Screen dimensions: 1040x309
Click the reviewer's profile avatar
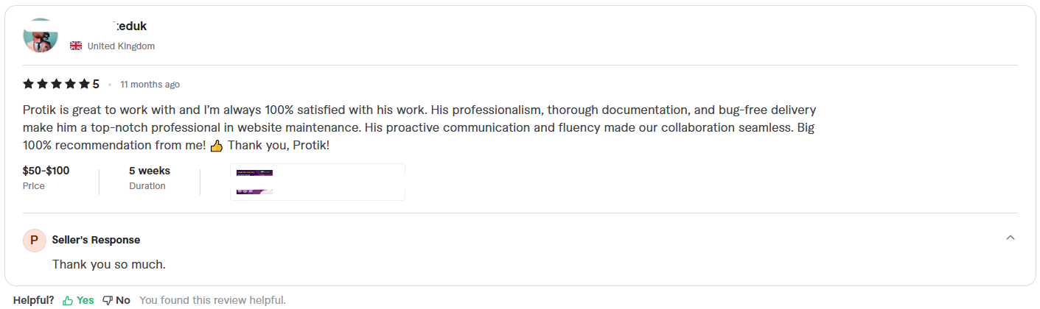coord(41,35)
